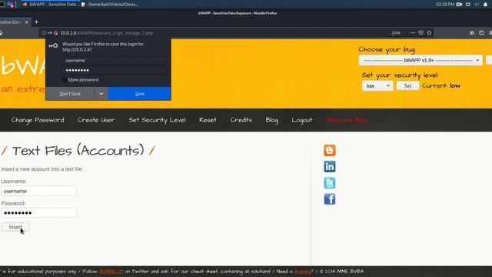Bookmark this page with star icon
The height and width of the screenshot is (277, 492).
coord(429,32)
